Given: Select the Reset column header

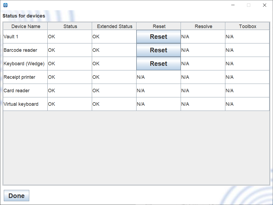Looking at the screenshot, I should pyautogui.click(x=159, y=26).
